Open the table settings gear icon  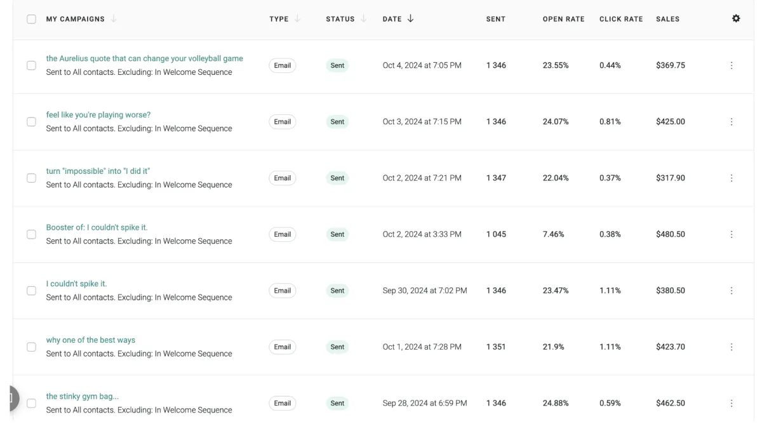click(736, 18)
